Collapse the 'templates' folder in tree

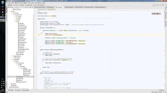click(11, 60)
